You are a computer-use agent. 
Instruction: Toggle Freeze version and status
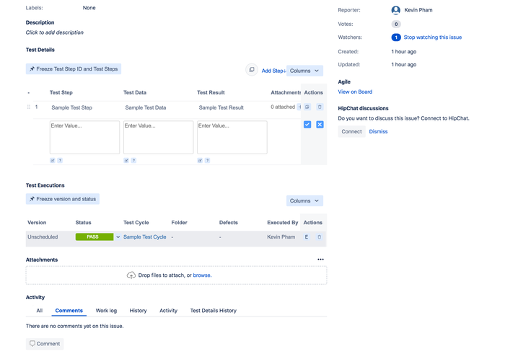click(63, 199)
